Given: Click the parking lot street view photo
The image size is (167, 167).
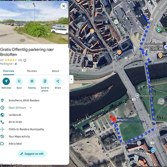Looking at the screenshot, I should pyautogui.click(x=34, y=22).
